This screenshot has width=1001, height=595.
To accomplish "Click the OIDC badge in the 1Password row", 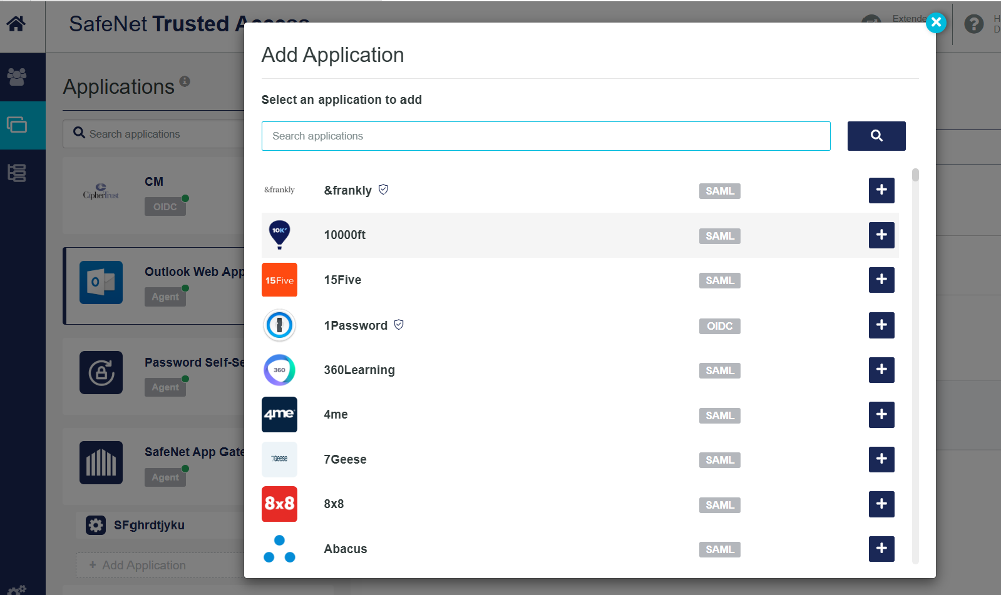I will pyautogui.click(x=720, y=326).
